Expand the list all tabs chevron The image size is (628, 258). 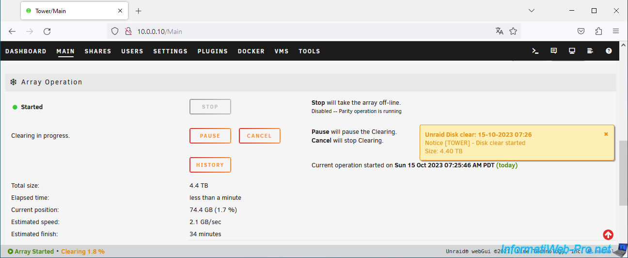(x=532, y=11)
